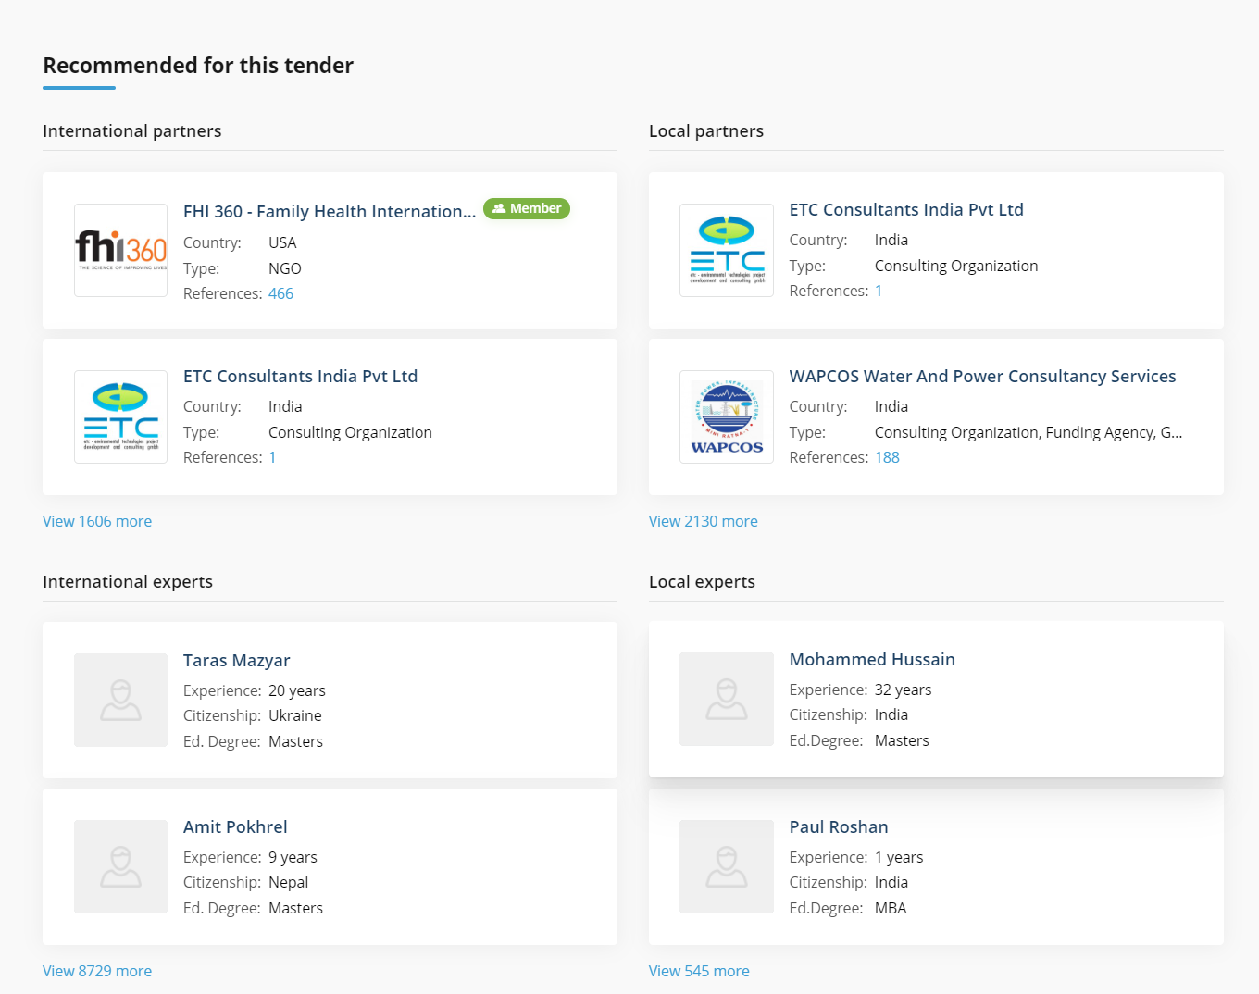1259x994 pixels.
Task: Open the WAPCOS logo thumbnail
Action: click(727, 416)
